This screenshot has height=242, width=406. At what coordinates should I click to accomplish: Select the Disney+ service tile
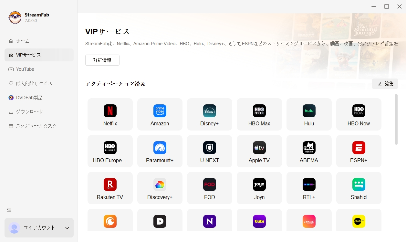point(209,114)
